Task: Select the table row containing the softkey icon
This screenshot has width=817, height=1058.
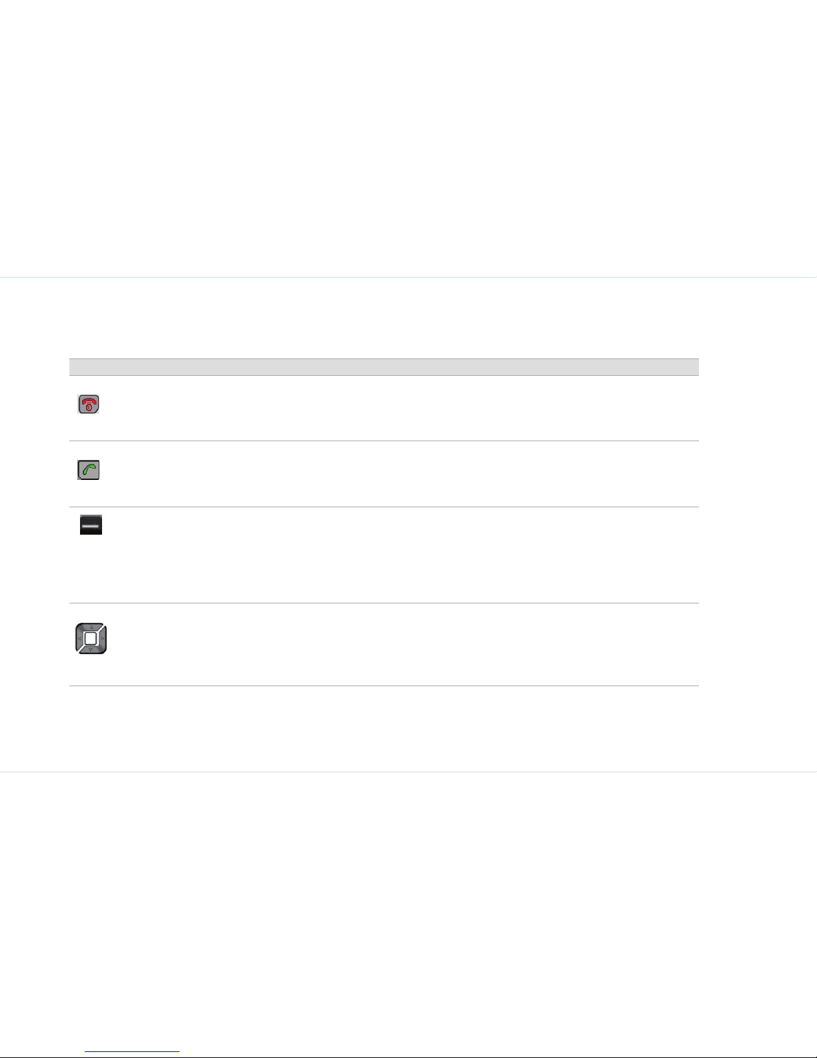Action: 384,555
